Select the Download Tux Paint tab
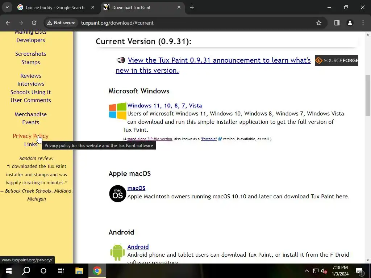This screenshot has width=371, height=278. coord(143,8)
